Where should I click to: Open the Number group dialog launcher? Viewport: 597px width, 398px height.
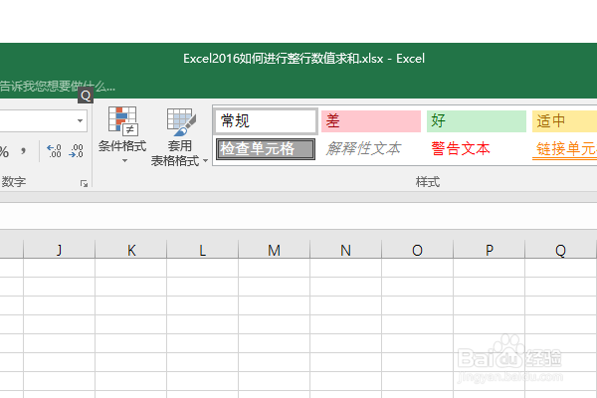tap(84, 183)
